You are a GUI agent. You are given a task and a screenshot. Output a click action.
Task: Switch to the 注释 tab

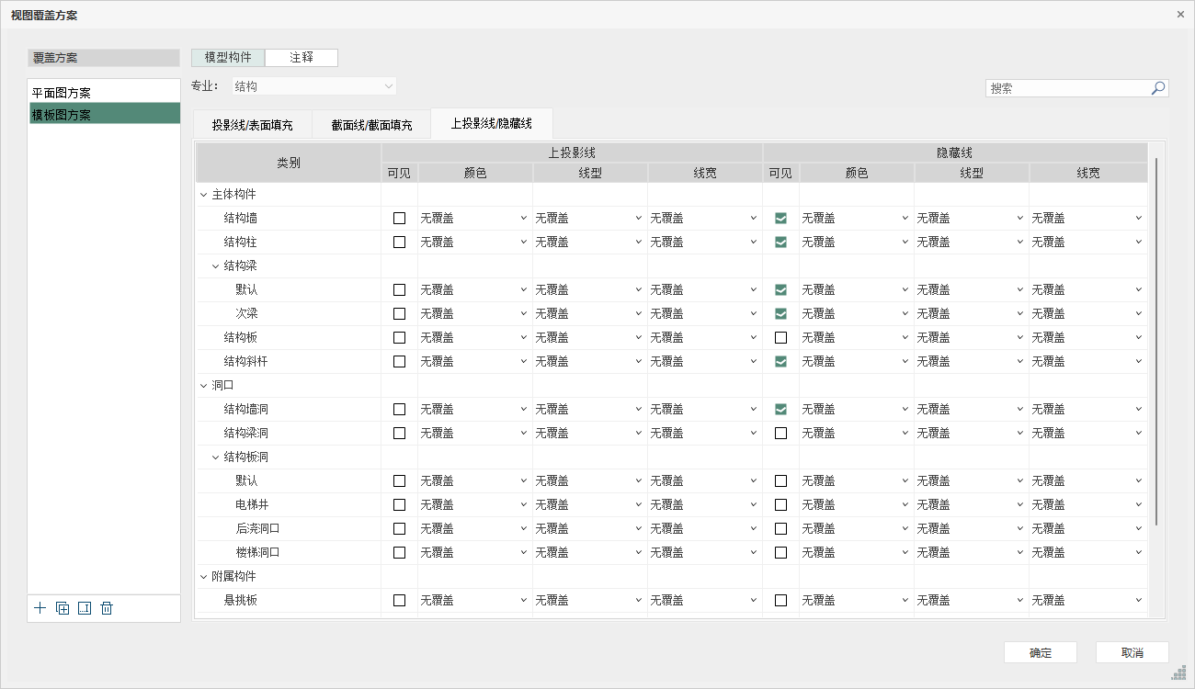click(302, 57)
